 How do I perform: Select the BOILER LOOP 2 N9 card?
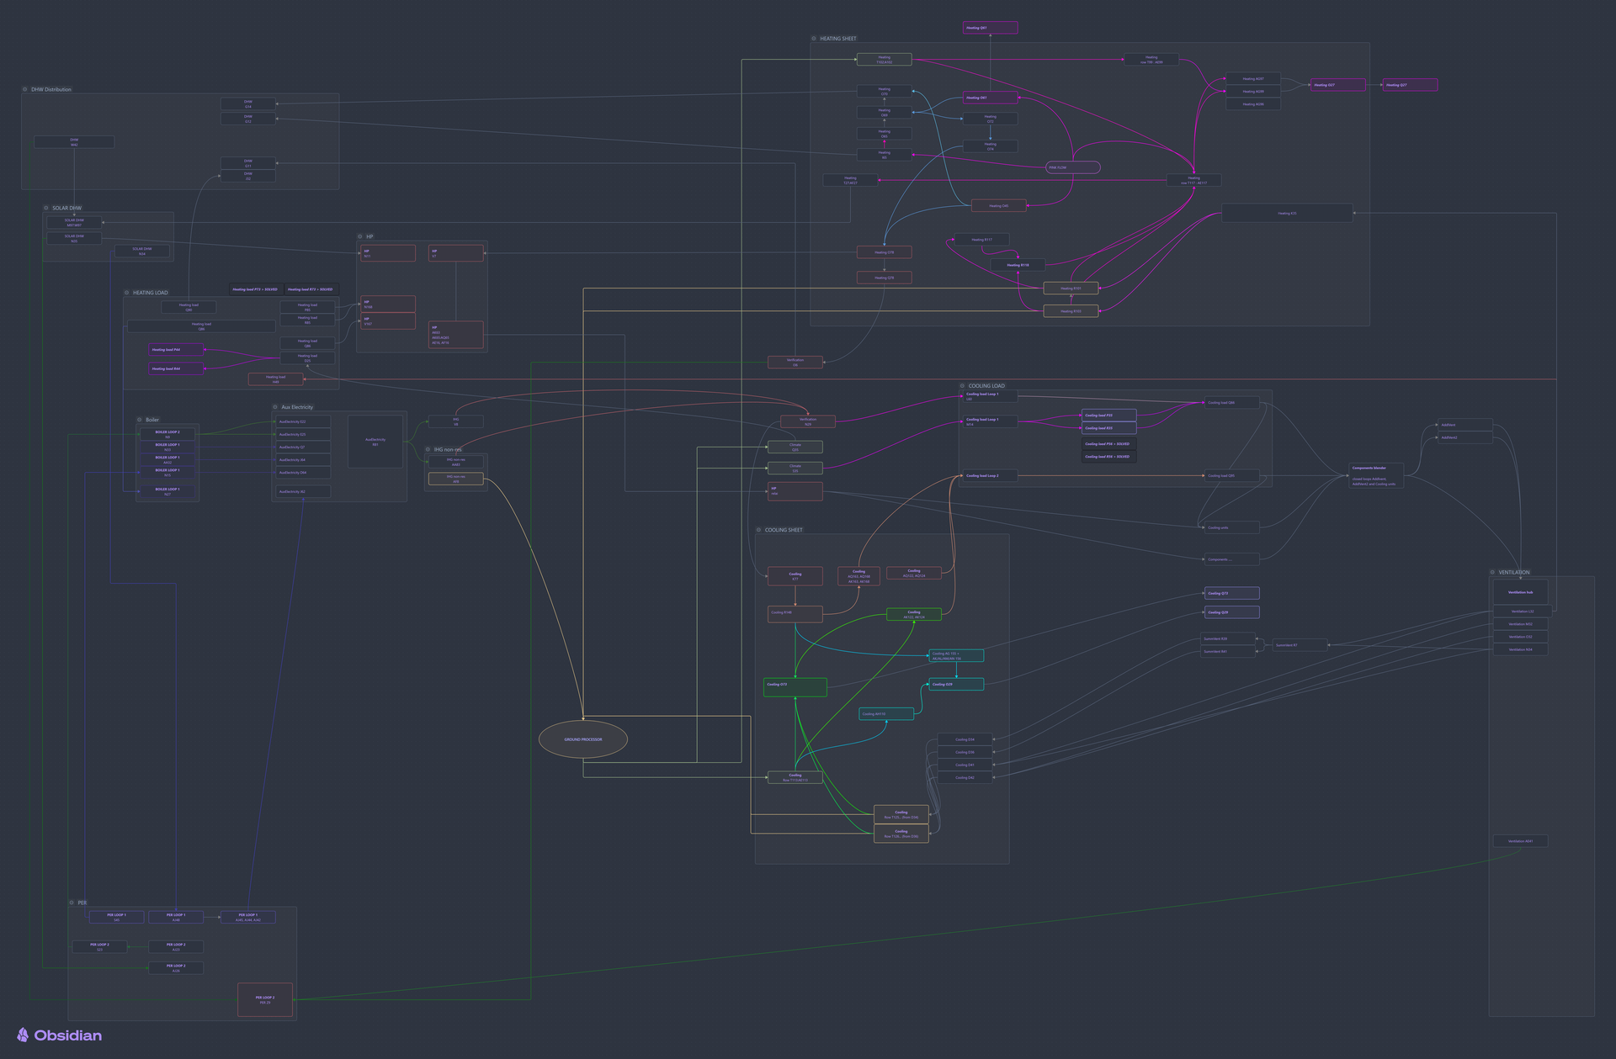pyautogui.click(x=167, y=434)
